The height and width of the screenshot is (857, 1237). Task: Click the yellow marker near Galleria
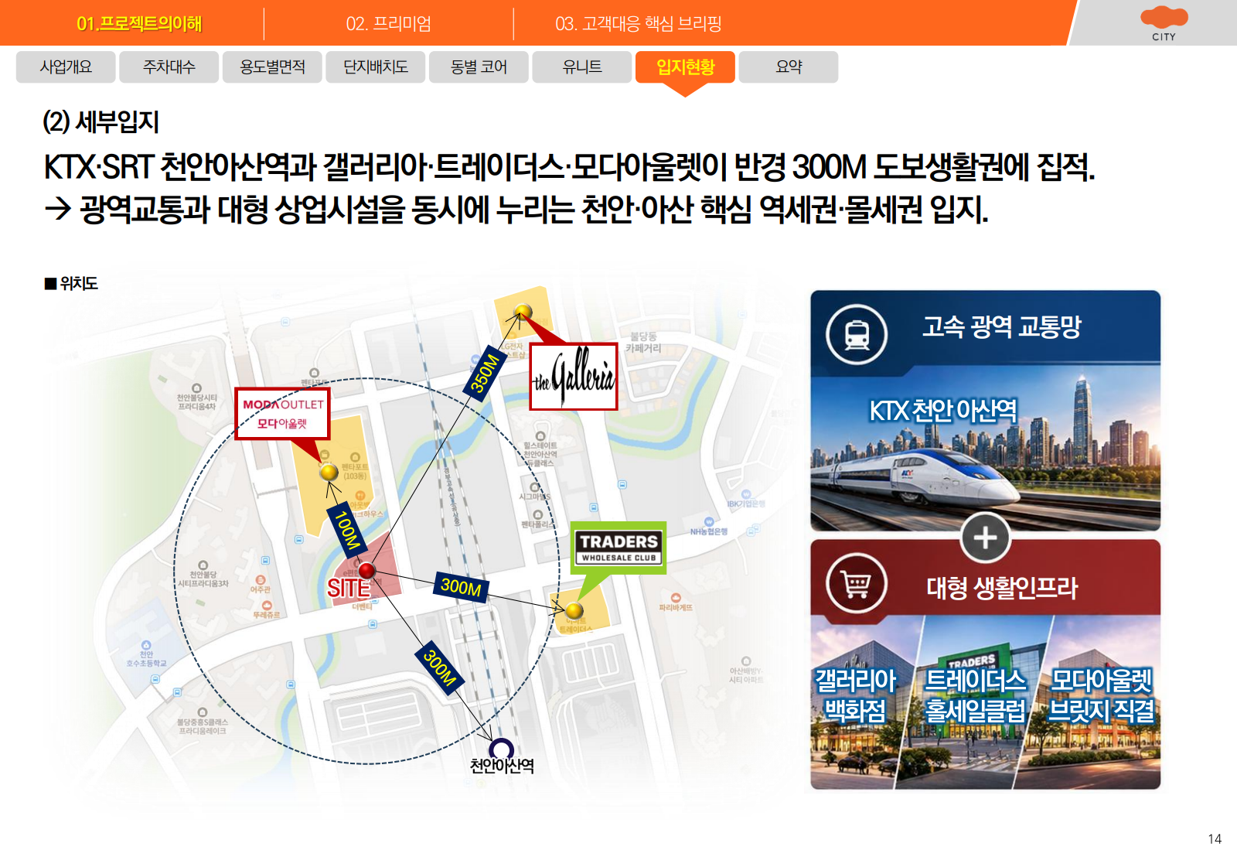click(x=523, y=312)
